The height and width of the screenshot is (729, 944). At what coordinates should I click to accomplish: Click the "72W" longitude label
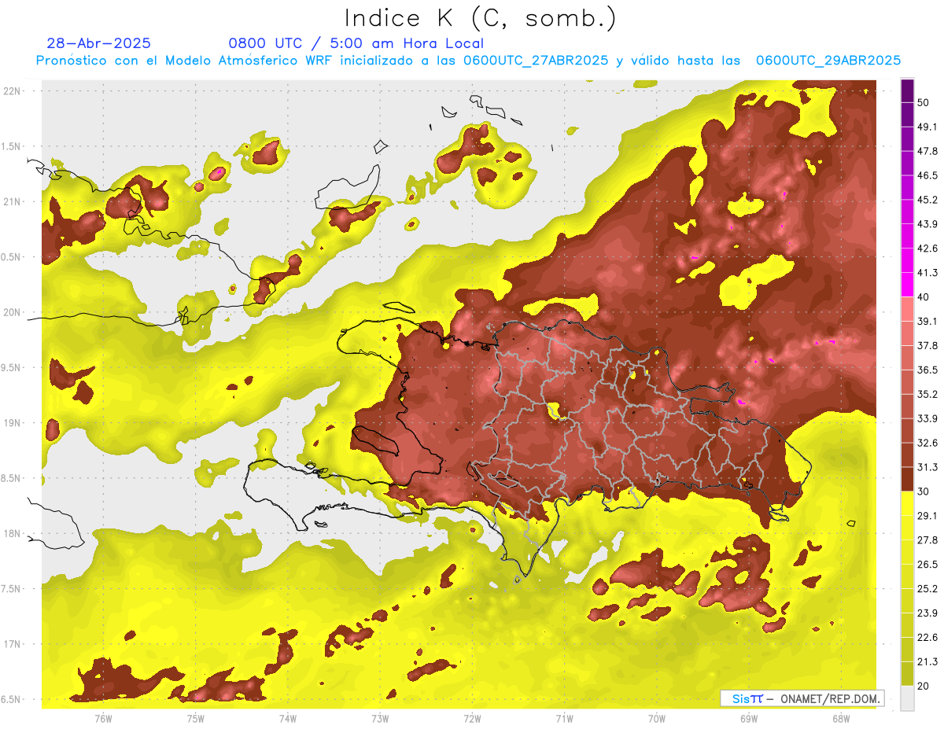[x=472, y=717]
